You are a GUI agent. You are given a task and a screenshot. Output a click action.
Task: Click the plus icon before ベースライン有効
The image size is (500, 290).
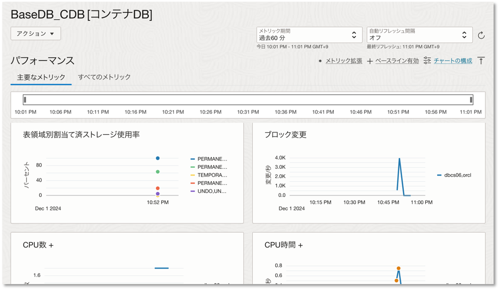(x=370, y=61)
